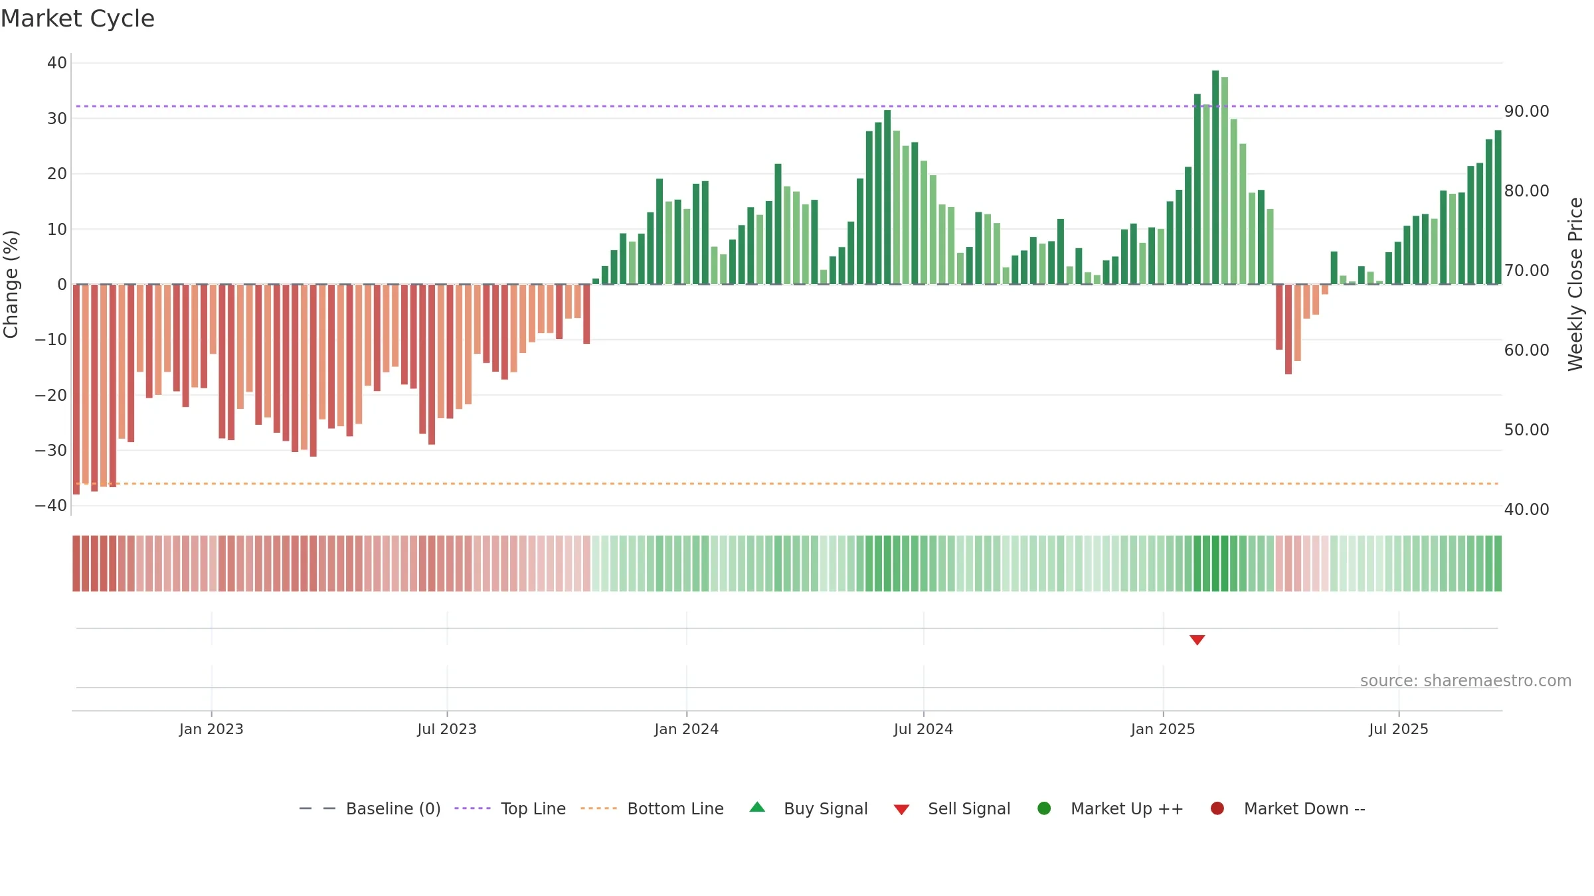1594x896 pixels.
Task: Click the tallest green bar peaking near 39
Action: tap(1215, 177)
